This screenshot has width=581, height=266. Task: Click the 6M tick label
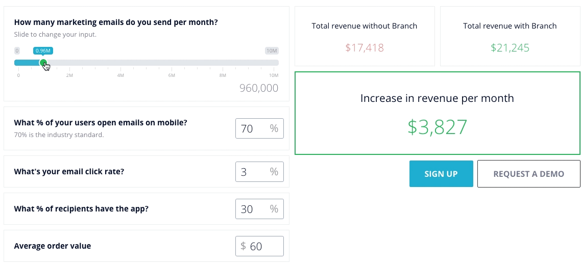[172, 75]
